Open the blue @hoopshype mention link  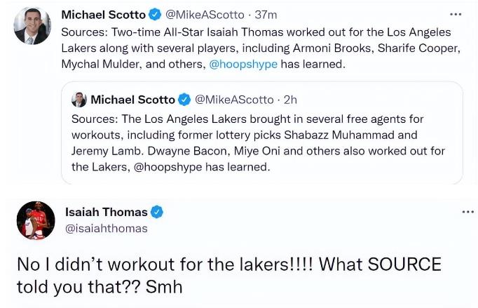pos(243,64)
